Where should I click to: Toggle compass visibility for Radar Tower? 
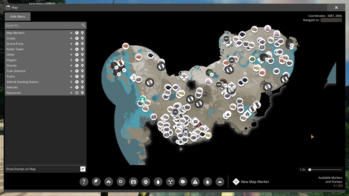77,49
